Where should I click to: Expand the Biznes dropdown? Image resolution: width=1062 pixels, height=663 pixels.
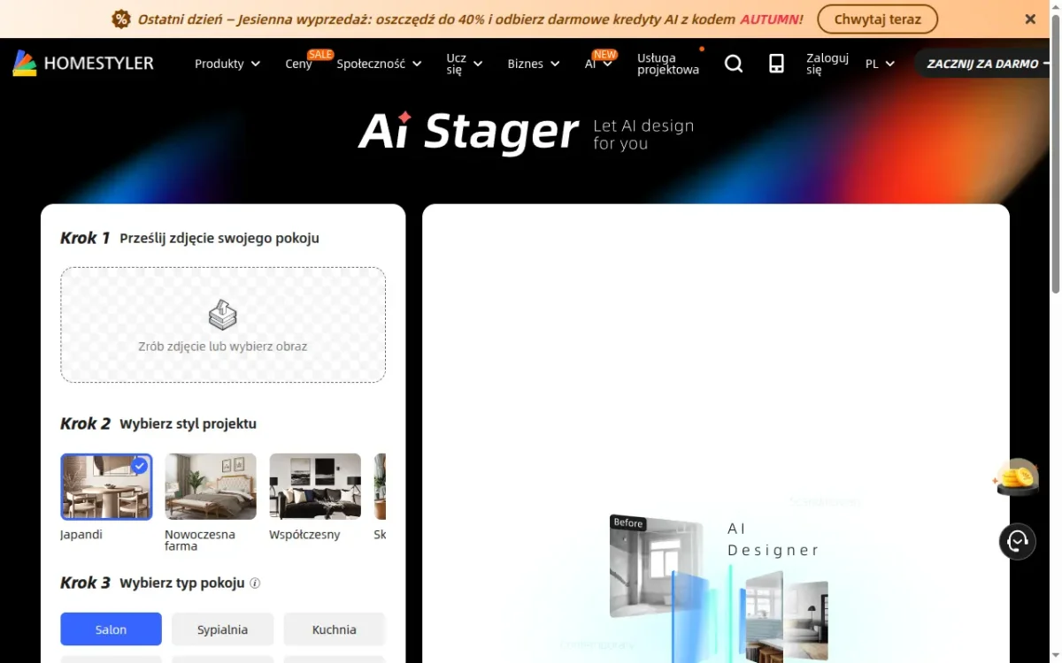534,64
